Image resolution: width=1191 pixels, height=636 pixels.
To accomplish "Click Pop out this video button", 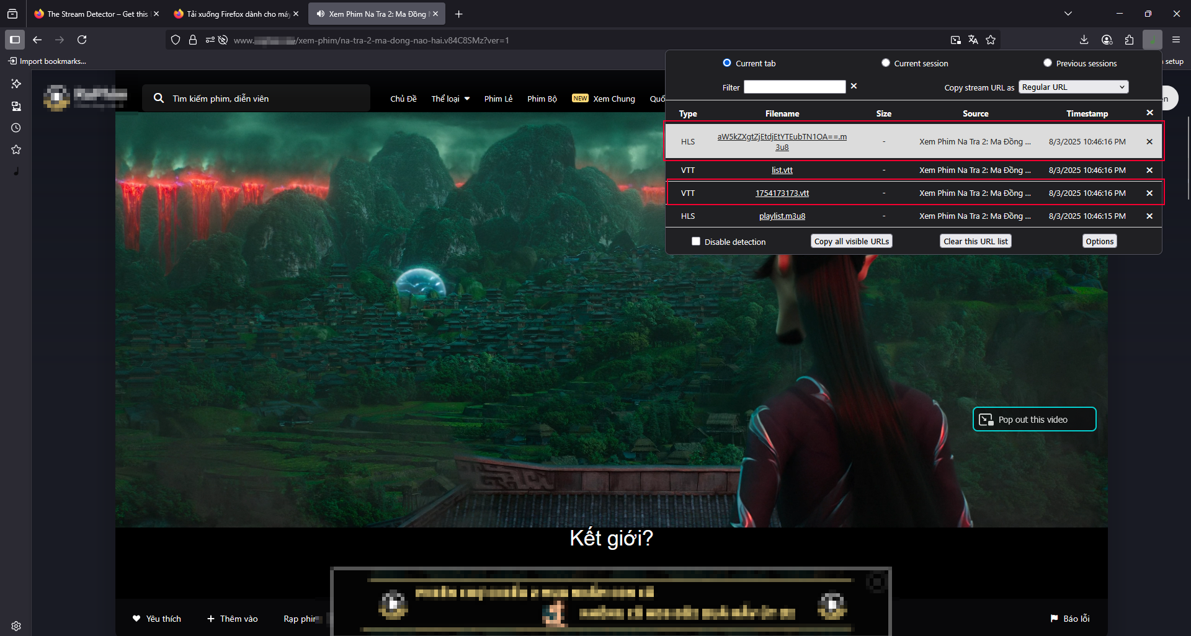I will (1034, 420).
